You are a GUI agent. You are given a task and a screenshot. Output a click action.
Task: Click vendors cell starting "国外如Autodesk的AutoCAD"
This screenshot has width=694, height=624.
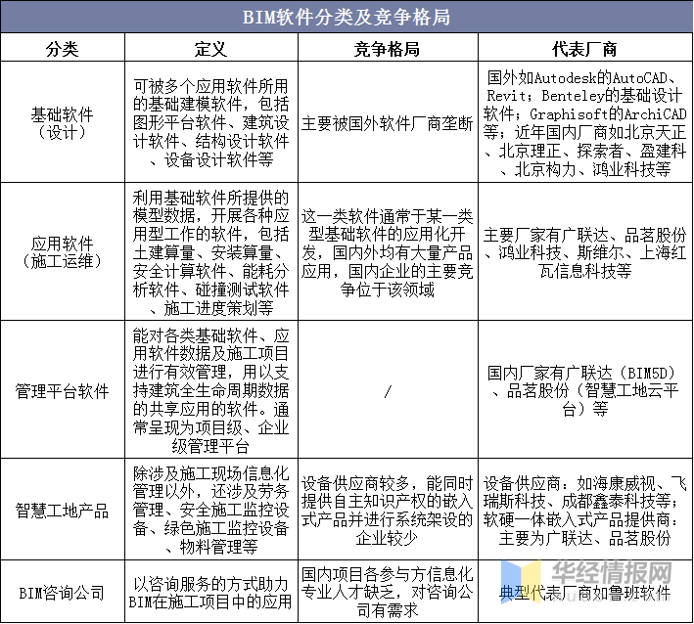(x=585, y=123)
